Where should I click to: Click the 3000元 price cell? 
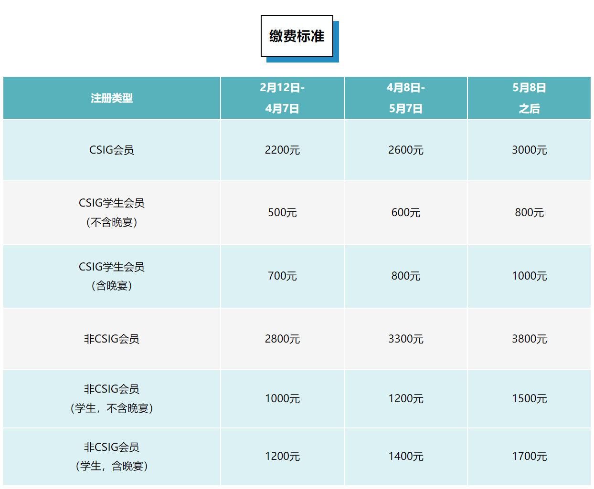pyautogui.click(x=529, y=150)
